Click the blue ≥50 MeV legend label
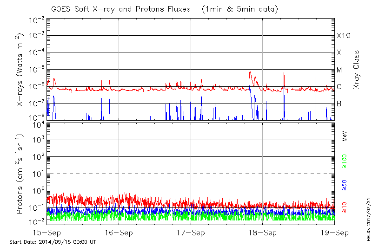The image size is (372, 246). click(x=345, y=184)
